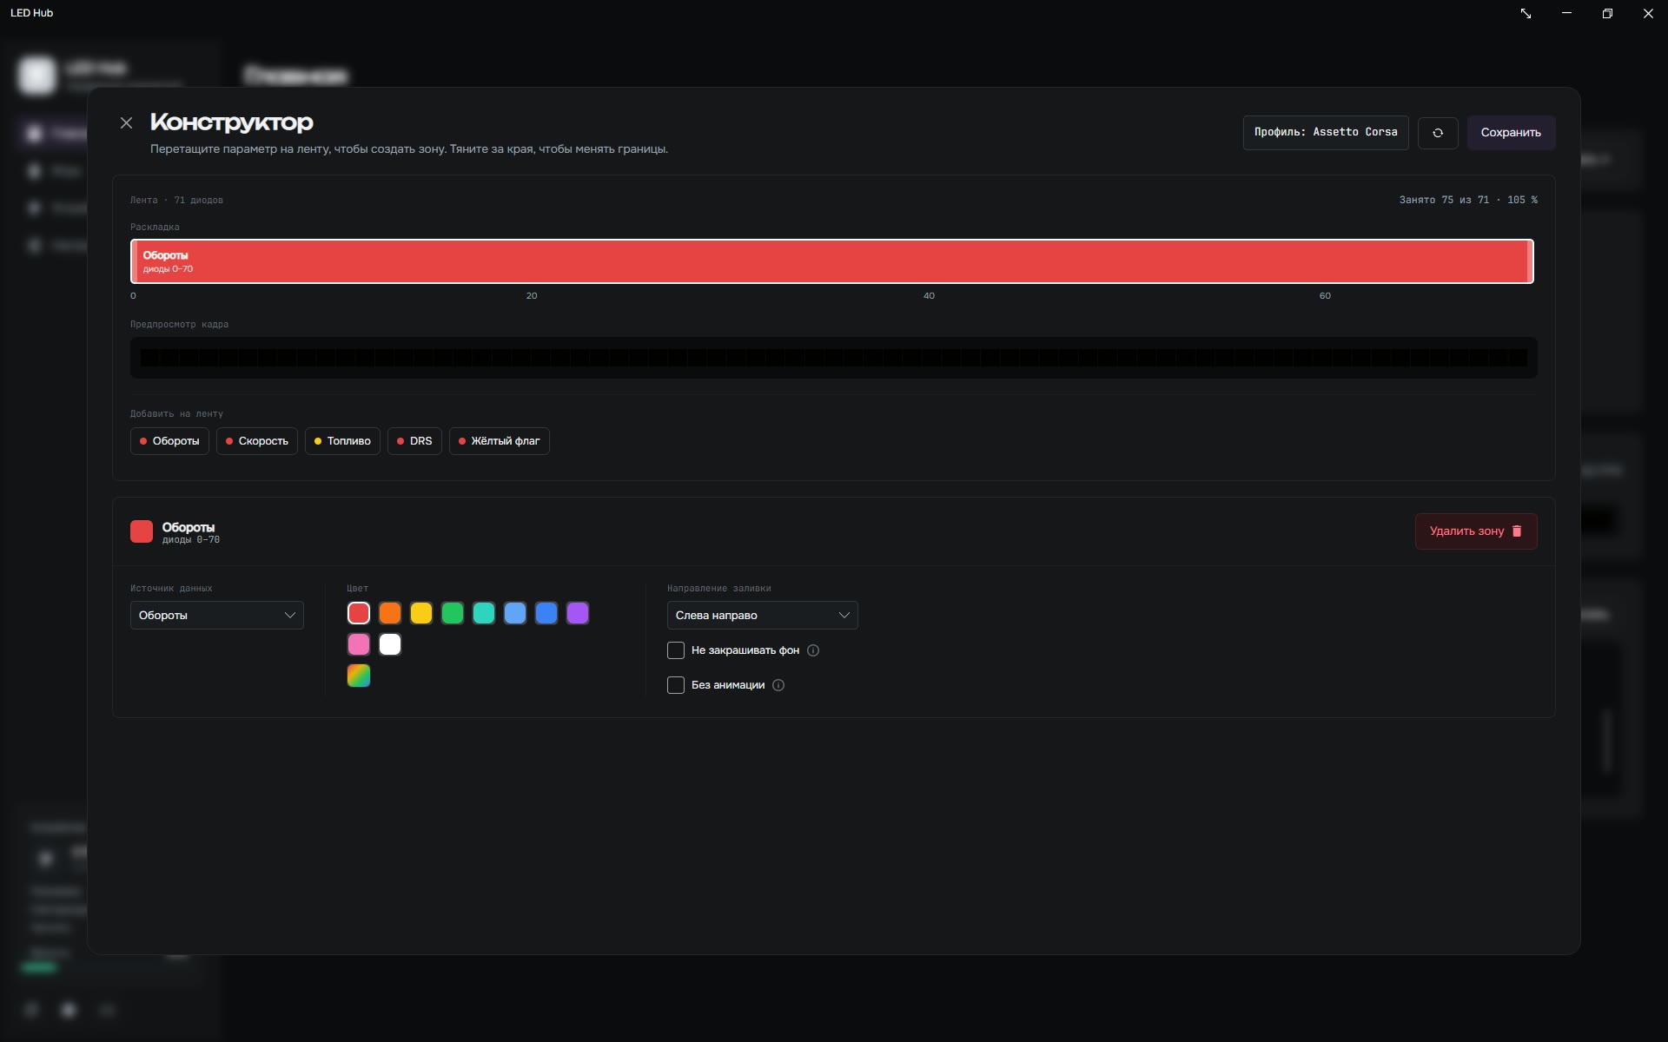The width and height of the screenshot is (1668, 1042).
Task: Open the Профиль: Assetto Corsa selector
Action: tap(1326, 133)
